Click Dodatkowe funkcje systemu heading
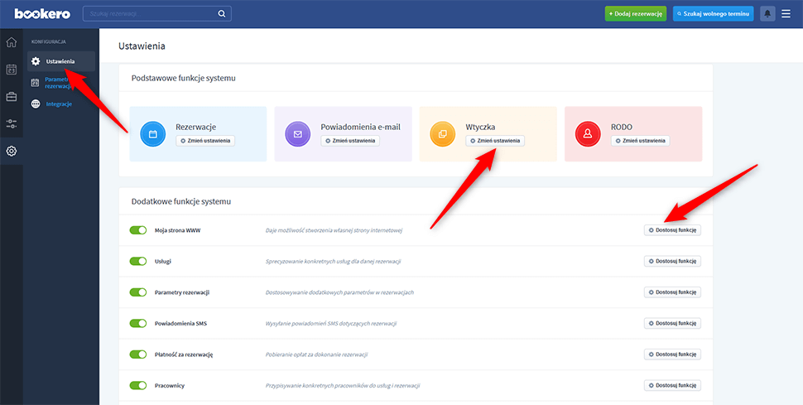Viewport: 803px width, 405px height. (x=181, y=202)
